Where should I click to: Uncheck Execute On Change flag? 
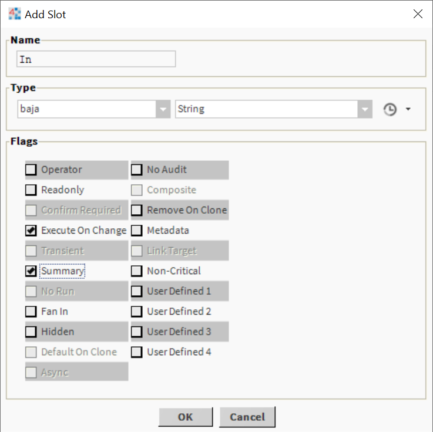(31, 231)
